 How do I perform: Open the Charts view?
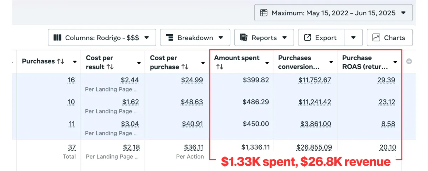(389, 37)
